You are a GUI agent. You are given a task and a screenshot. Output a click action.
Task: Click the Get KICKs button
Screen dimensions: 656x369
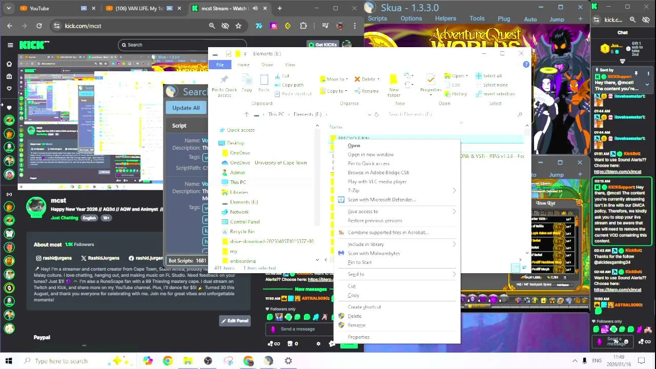(x=322, y=45)
